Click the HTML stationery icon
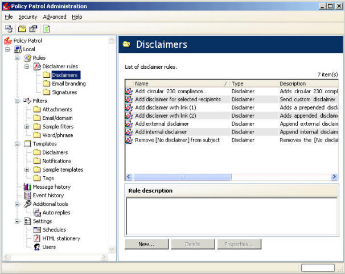The width and height of the screenshot is (345, 274). click(x=37, y=238)
